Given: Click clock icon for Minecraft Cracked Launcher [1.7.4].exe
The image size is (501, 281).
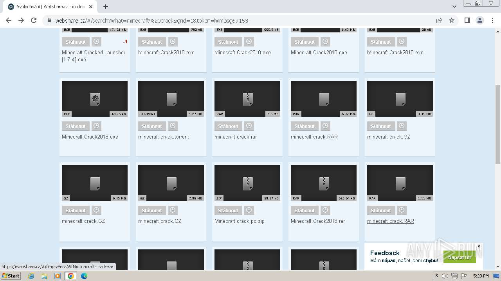Looking at the screenshot, I should tap(96, 42).
